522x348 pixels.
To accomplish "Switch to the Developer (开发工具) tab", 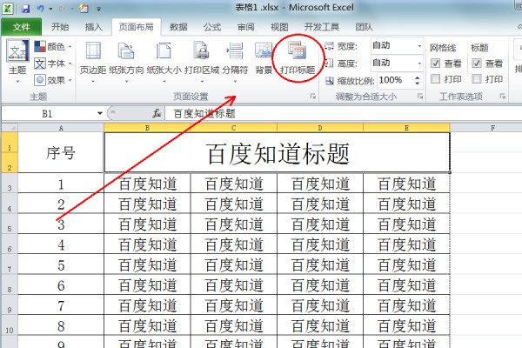I will [322, 27].
